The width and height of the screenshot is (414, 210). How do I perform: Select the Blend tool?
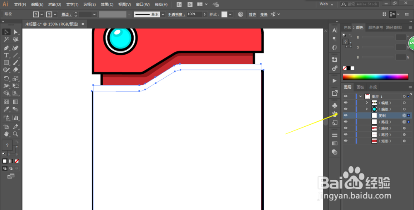(16, 109)
